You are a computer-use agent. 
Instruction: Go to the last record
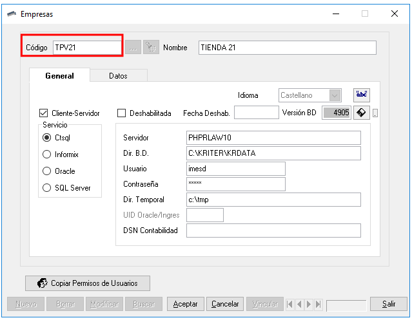point(318,304)
